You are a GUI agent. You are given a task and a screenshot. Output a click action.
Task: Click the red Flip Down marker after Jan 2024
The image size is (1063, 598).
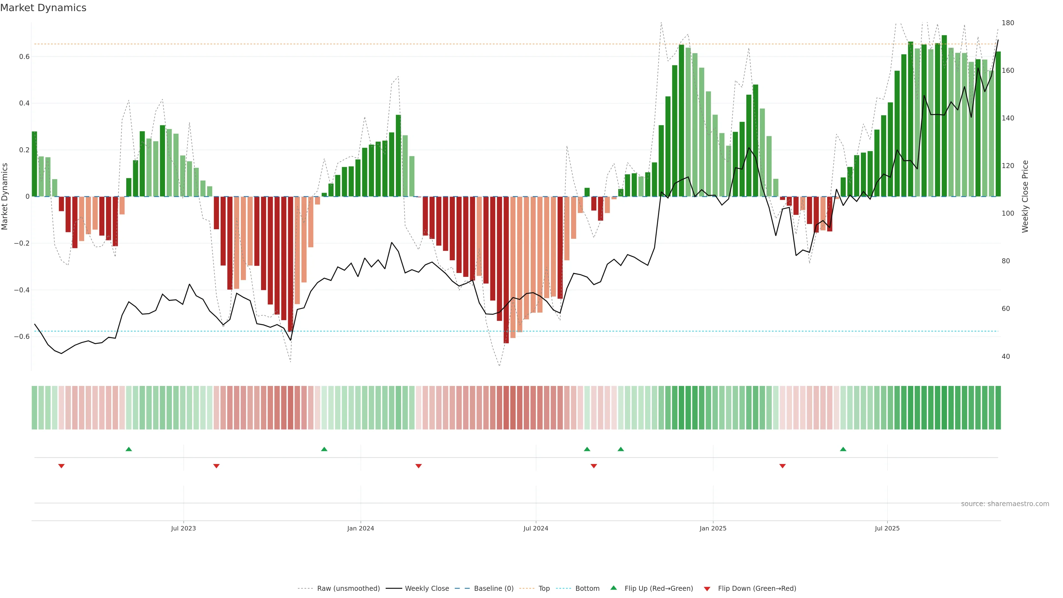pyautogui.click(x=419, y=466)
